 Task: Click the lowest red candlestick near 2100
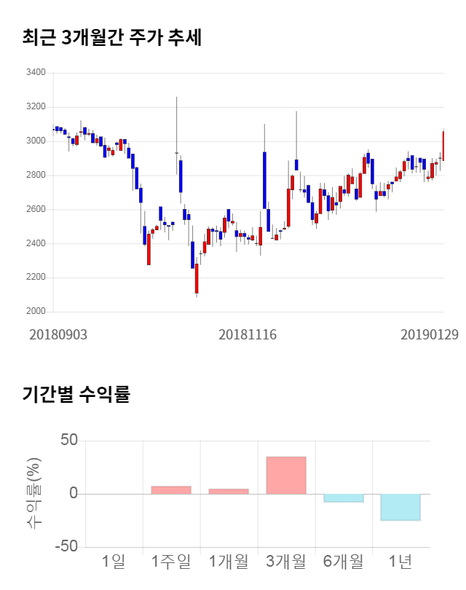(x=197, y=278)
